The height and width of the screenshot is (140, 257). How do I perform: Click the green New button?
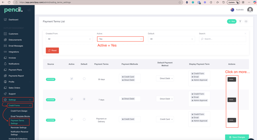click(232, 21)
